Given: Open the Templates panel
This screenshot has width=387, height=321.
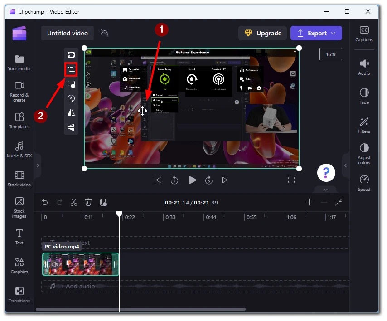Looking at the screenshot, I should tap(19, 121).
